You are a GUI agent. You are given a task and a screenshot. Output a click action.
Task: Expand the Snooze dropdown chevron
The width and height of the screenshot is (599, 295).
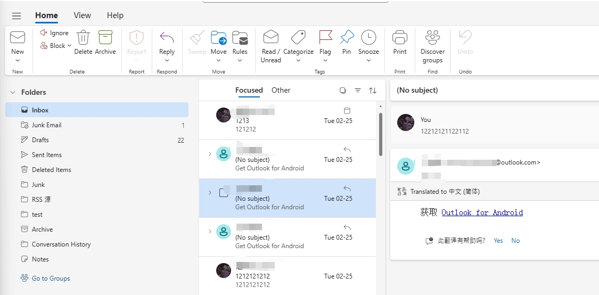click(x=368, y=60)
